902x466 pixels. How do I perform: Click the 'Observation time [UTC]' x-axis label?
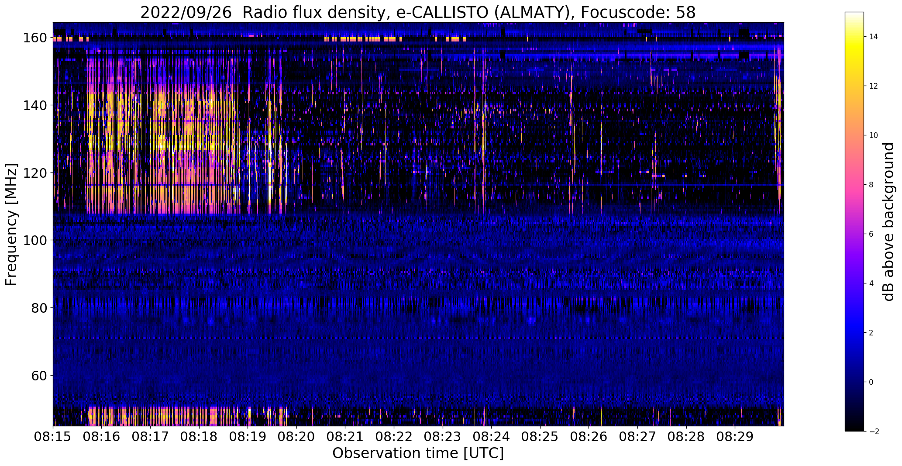pyautogui.click(x=418, y=453)
